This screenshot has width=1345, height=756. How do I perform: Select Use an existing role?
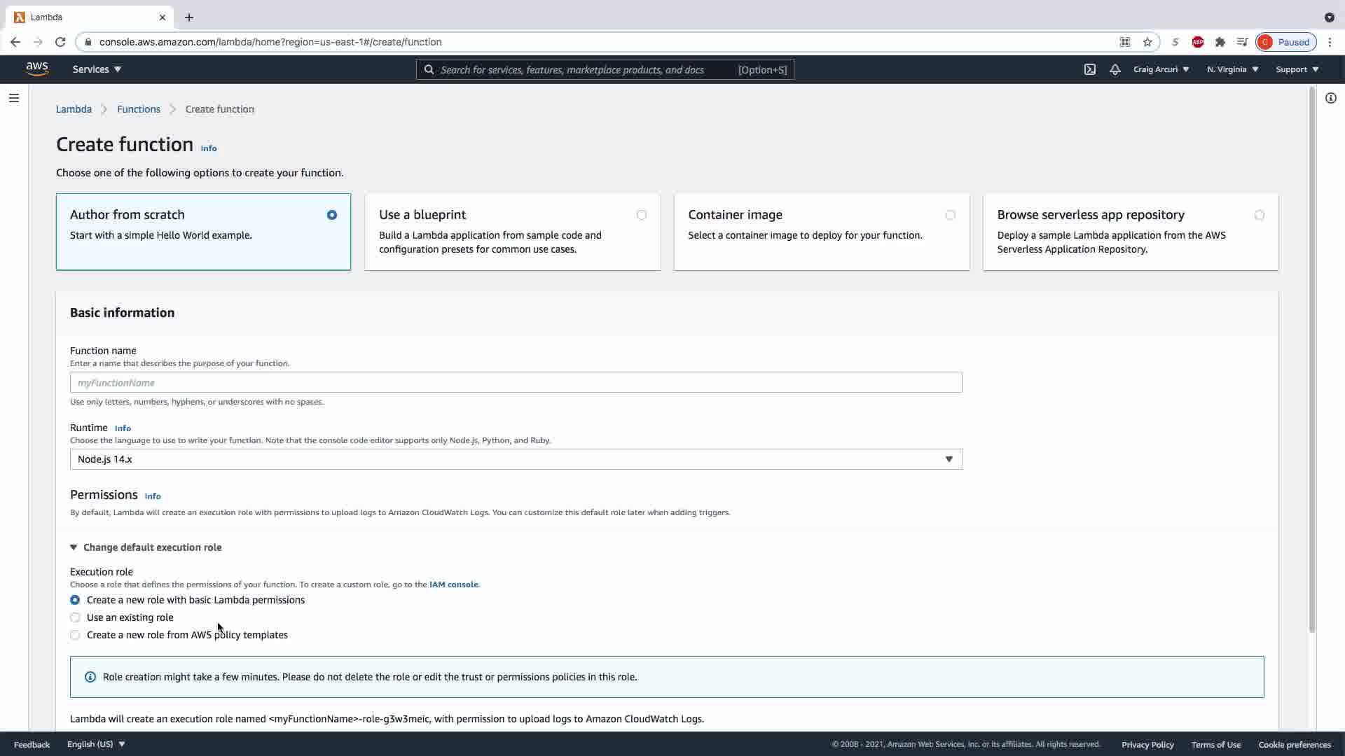point(75,617)
